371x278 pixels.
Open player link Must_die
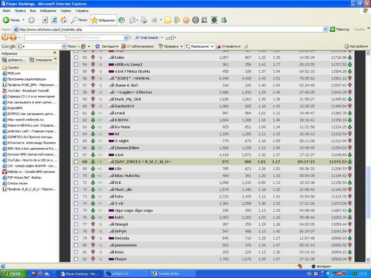coord(123,190)
